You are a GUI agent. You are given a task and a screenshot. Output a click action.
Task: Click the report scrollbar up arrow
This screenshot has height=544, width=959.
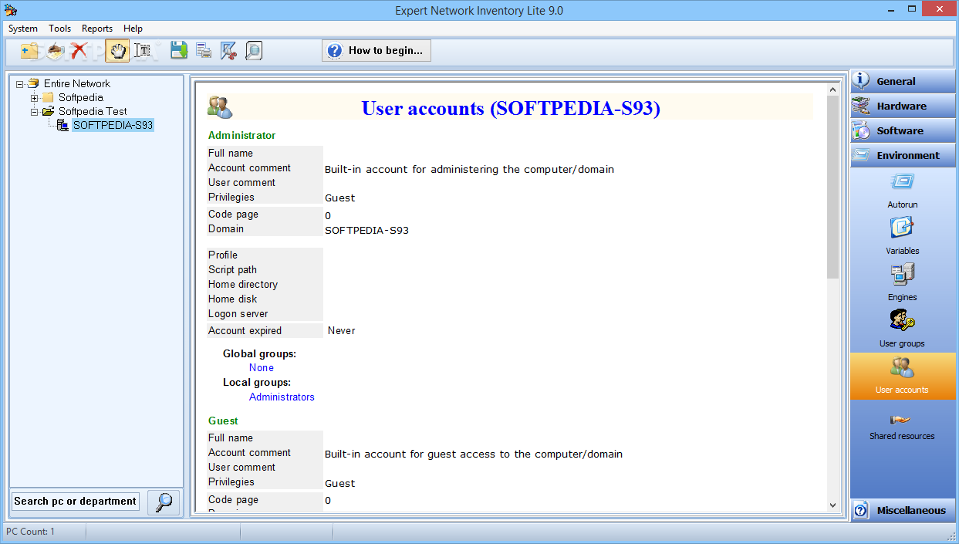pos(832,90)
